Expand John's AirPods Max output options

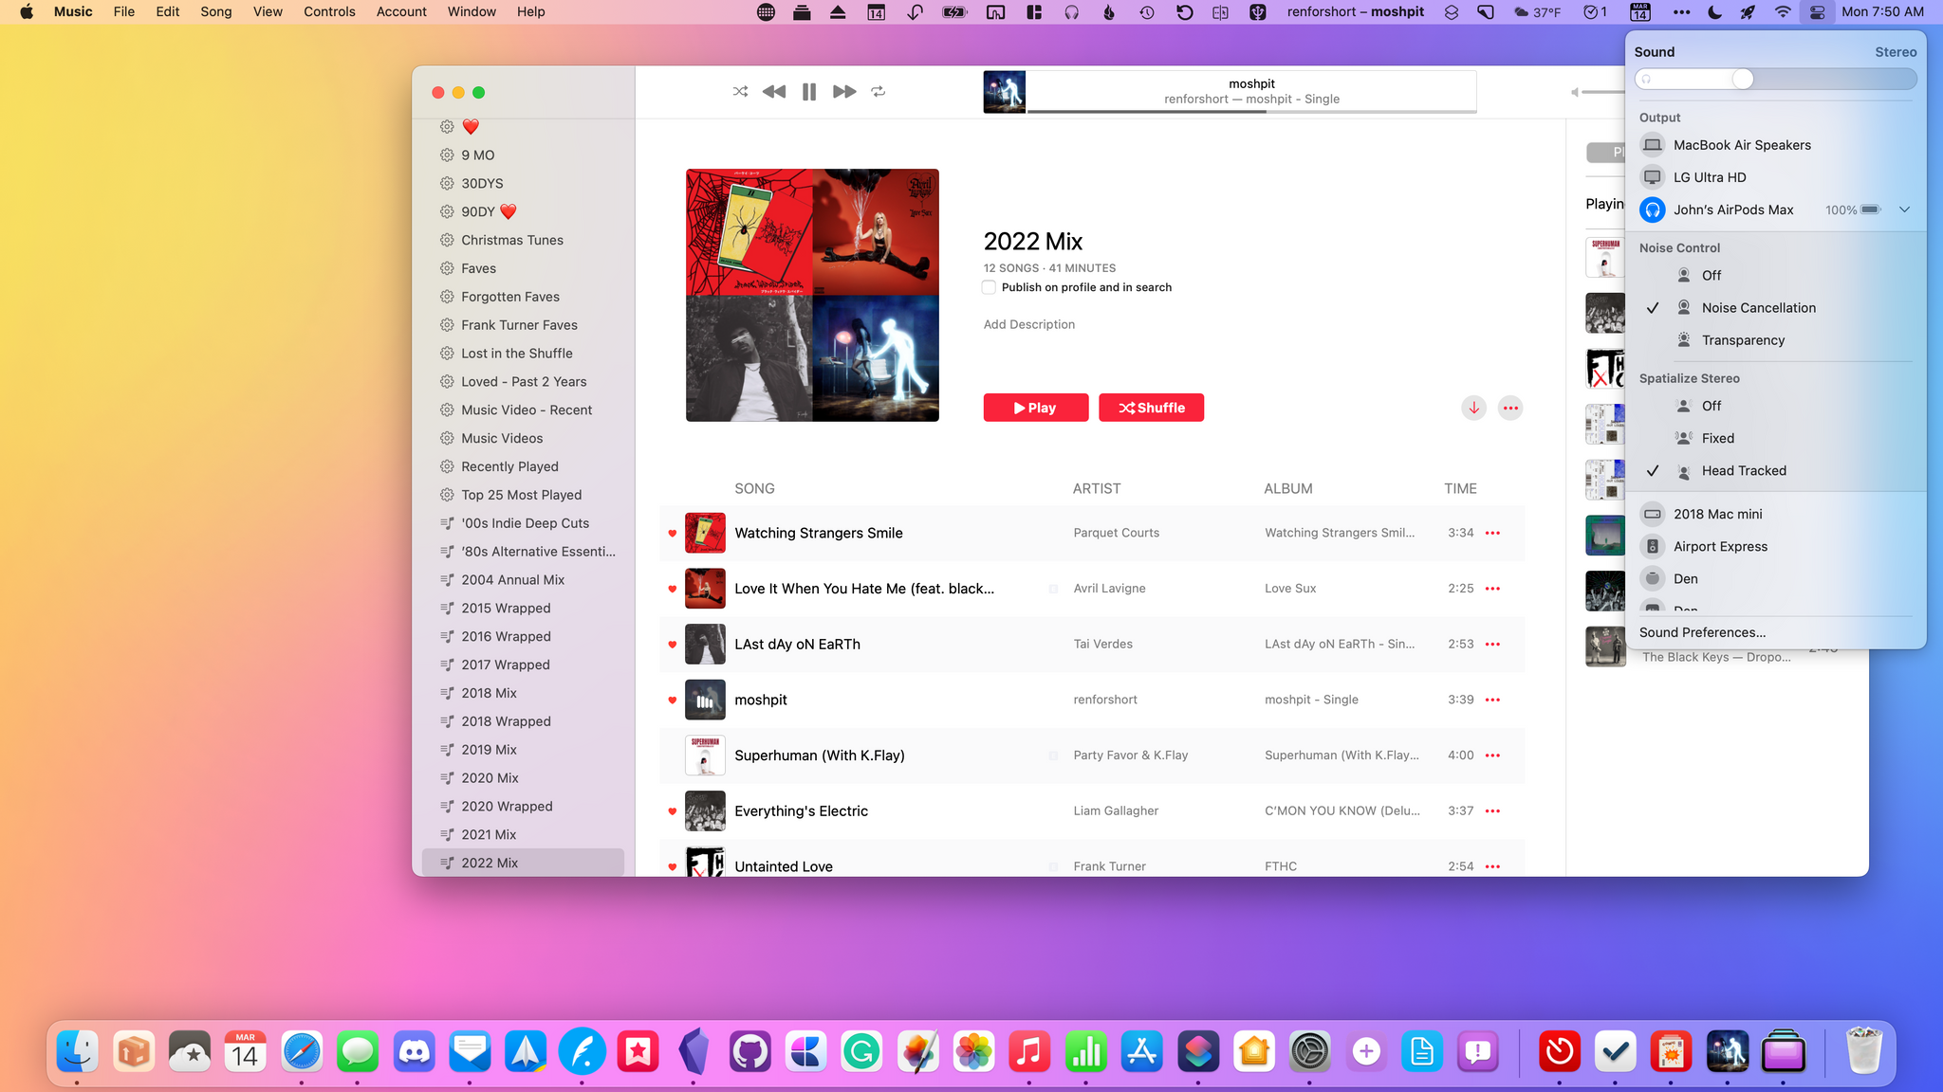1904,209
